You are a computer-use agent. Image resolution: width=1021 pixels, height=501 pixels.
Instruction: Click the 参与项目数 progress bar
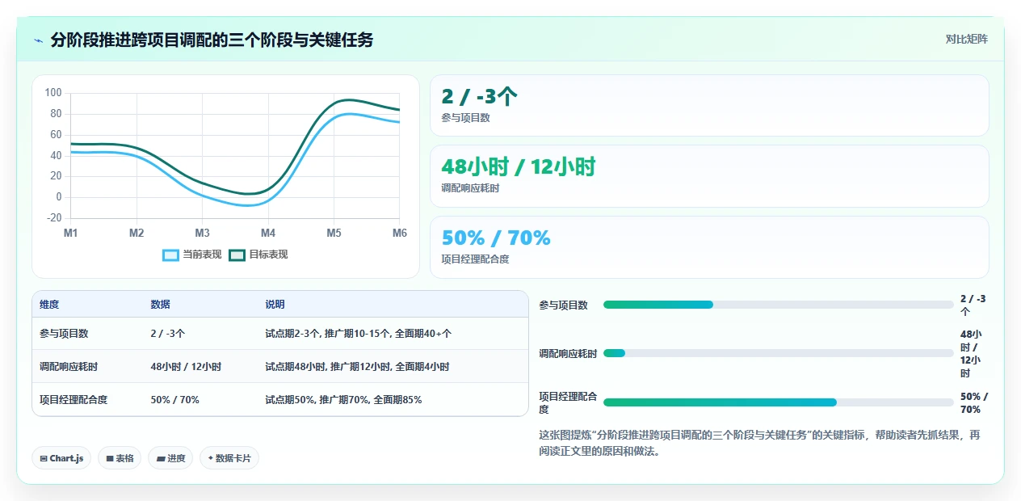[778, 305]
